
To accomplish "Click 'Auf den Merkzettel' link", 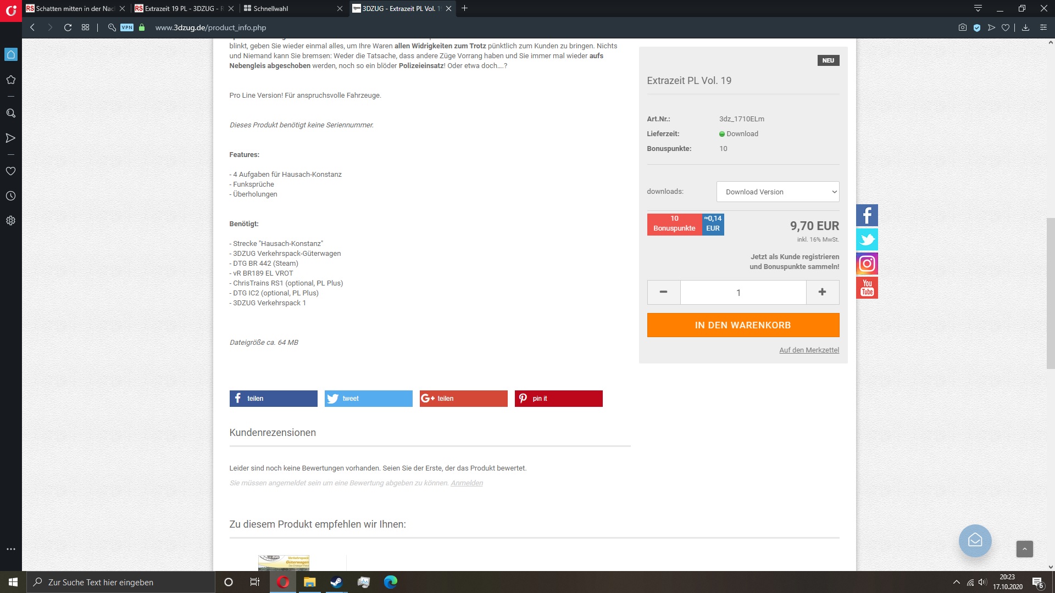I will pyautogui.click(x=809, y=350).
